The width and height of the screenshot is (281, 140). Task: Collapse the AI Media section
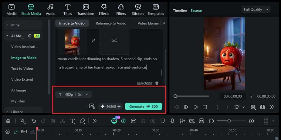pyautogui.click(x=7, y=36)
